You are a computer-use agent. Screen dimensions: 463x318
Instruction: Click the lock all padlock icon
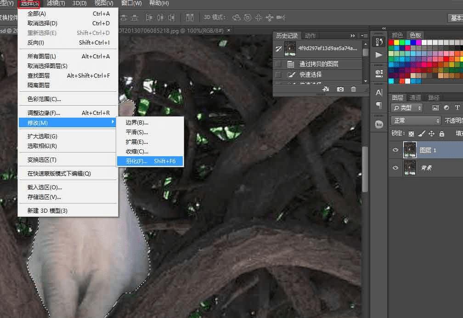[441, 134]
